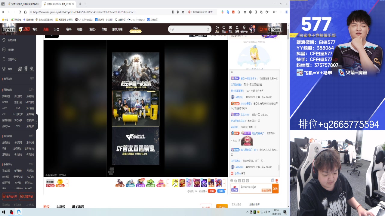Click the 一起修炼 game icon

[x=130, y=183]
